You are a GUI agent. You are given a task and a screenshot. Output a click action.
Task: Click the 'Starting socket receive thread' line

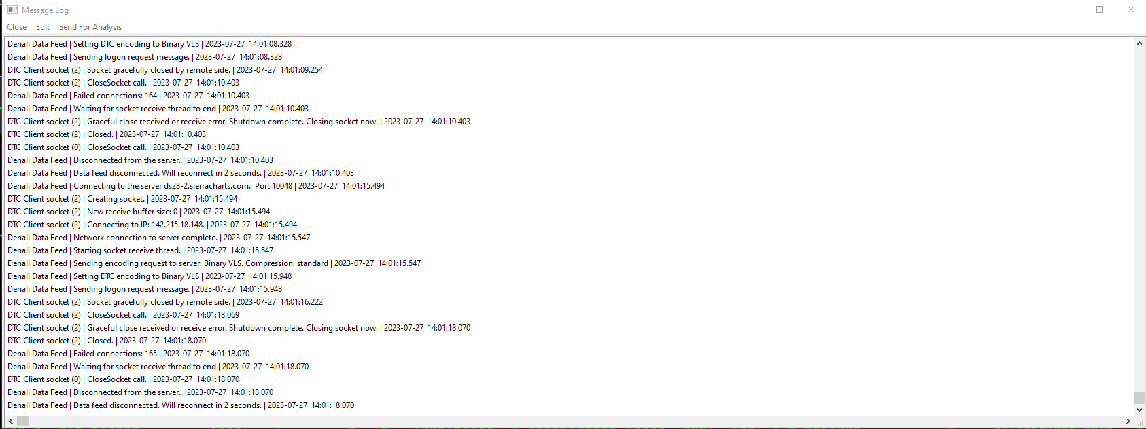click(x=141, y=250)
